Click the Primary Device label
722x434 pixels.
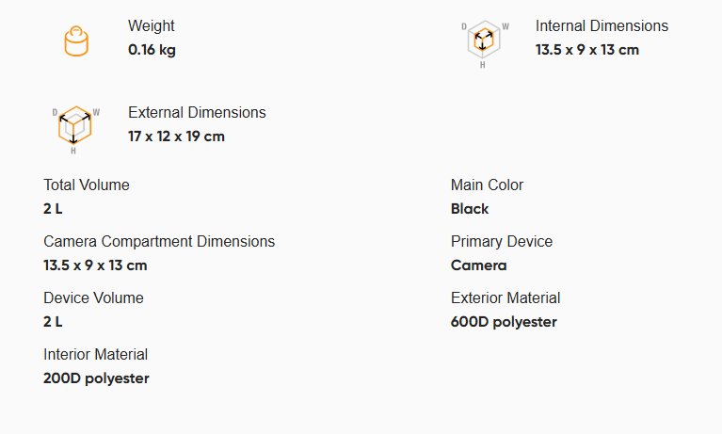[x=502, y=241]
